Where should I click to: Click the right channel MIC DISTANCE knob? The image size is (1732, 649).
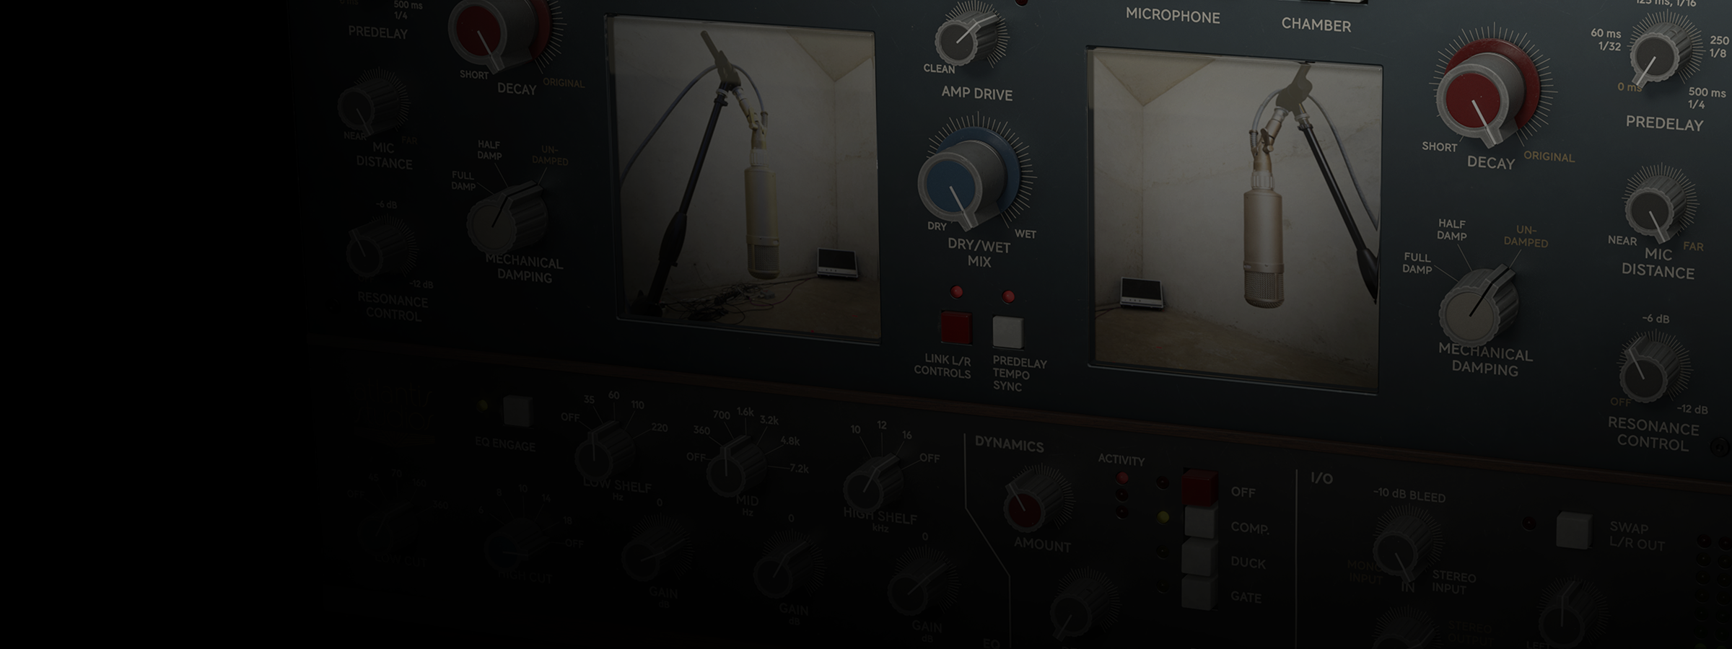click(1654, 208)
